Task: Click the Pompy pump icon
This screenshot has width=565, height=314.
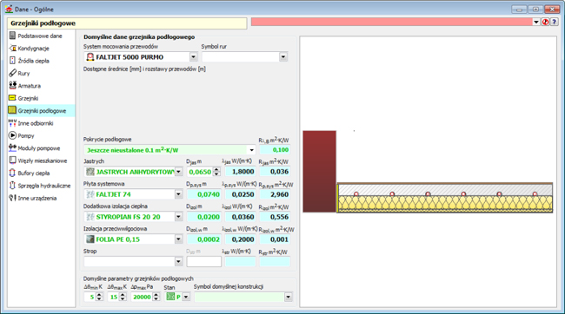Action: pyautogui.click(x=13, y=135)
